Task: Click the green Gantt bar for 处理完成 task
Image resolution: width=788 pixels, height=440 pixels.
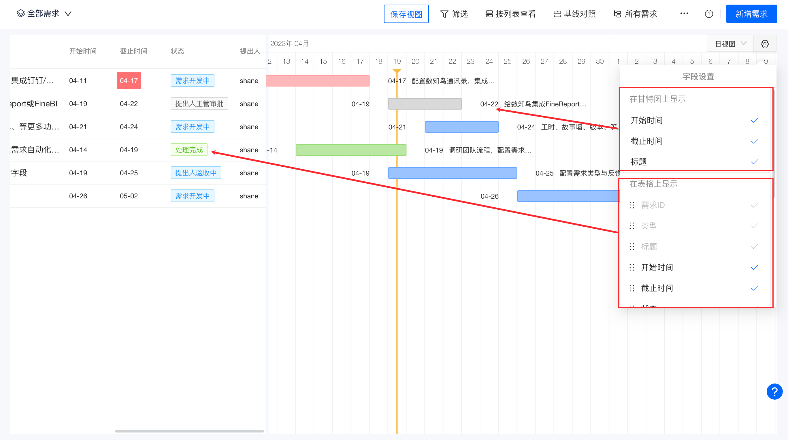Action: tap(350, 150)
